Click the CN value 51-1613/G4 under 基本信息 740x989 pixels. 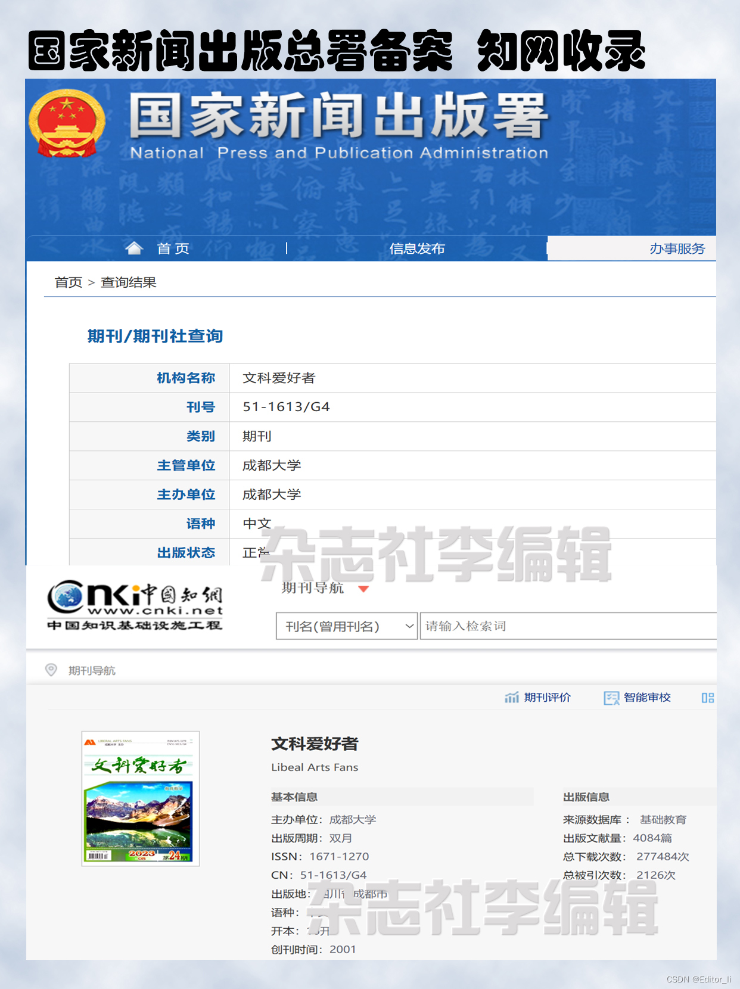(x=333, y=875)
